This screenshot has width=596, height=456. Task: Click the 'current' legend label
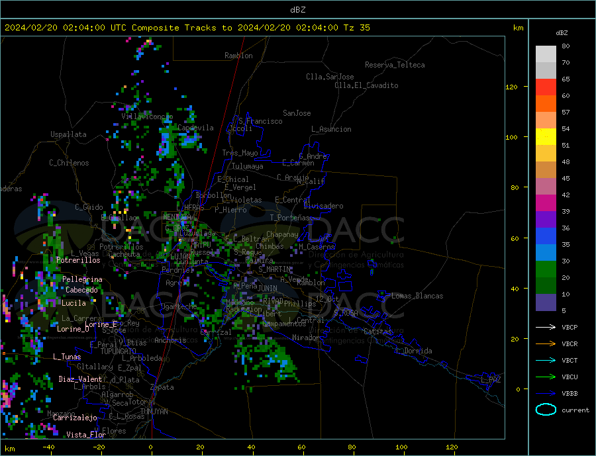[575, 410]
